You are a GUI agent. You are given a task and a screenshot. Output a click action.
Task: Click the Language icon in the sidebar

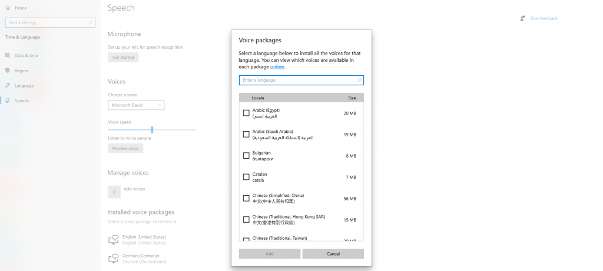(8, 86)
